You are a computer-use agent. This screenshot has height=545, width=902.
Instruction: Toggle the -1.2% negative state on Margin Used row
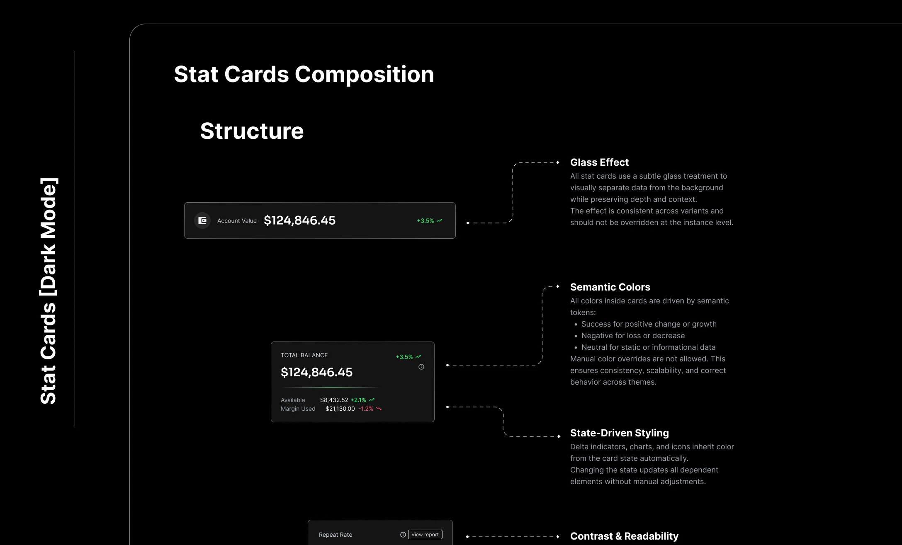point(366,409)
